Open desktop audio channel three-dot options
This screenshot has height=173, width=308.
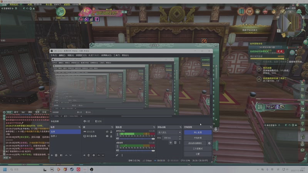point(117,146)
